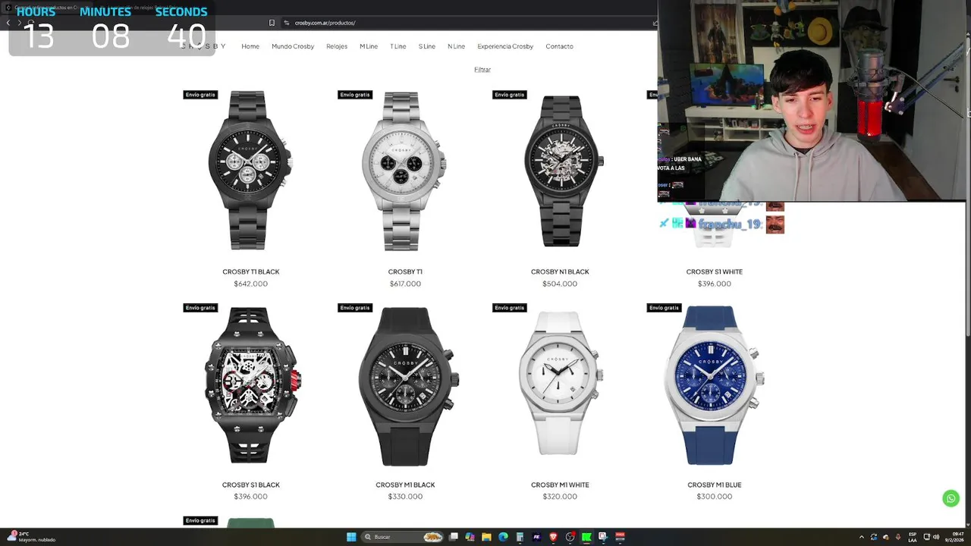Viewport: 971px width, 546px height.
Task: Open CROSBY M1 BLACK product title
Action: (x=405, y=485)
